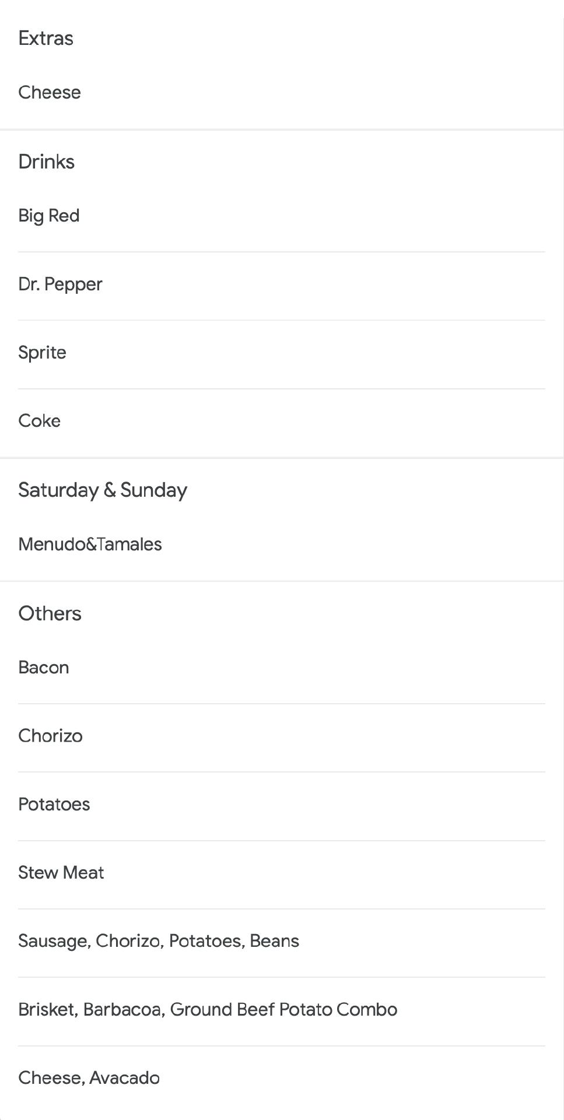564x1120 pixels.
Task: Click the Others section heading
Action: point(50,613)
